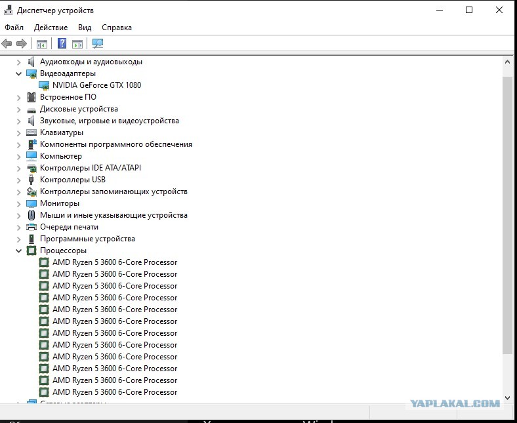Click the vertical scrollbar up arrow
The height and width of the screenshot is (423, 517).
click(507, 62)
